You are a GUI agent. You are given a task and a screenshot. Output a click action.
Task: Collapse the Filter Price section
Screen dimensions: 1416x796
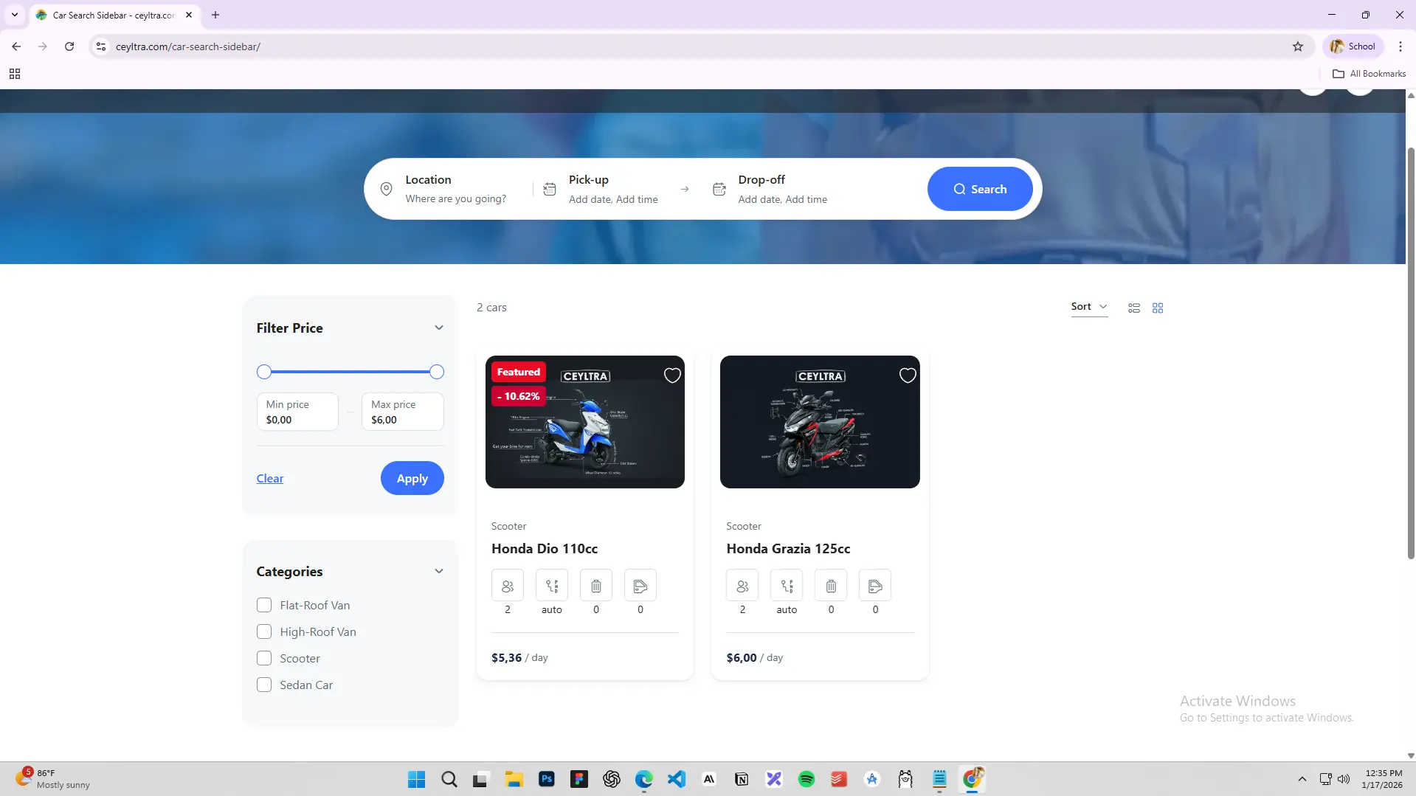click(x=439, y=328)
